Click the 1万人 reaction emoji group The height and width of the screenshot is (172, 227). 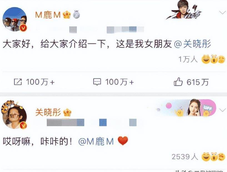213,59
